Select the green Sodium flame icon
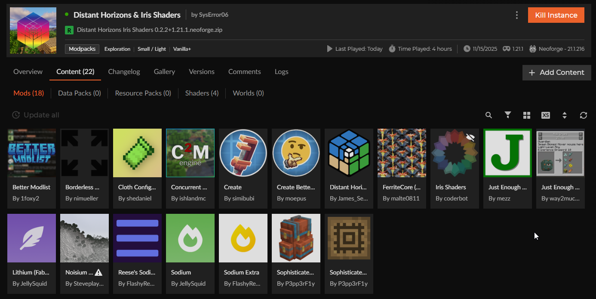This screenshot has width=596, height=299. pyautogui.click(x=190, y=238)
